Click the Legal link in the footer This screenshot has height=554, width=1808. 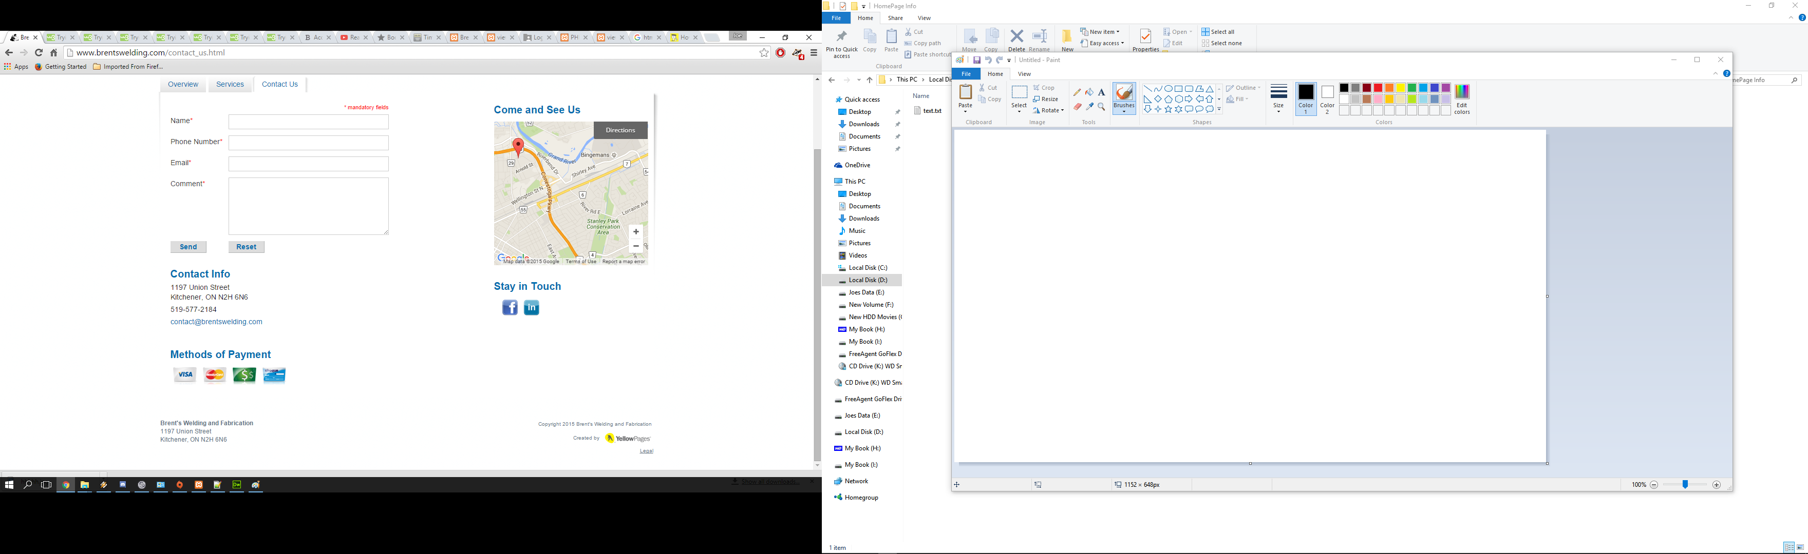(647, 451)
